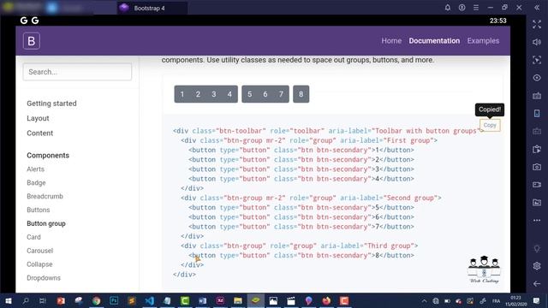Show hidden system tray icons

click(424, 300)
